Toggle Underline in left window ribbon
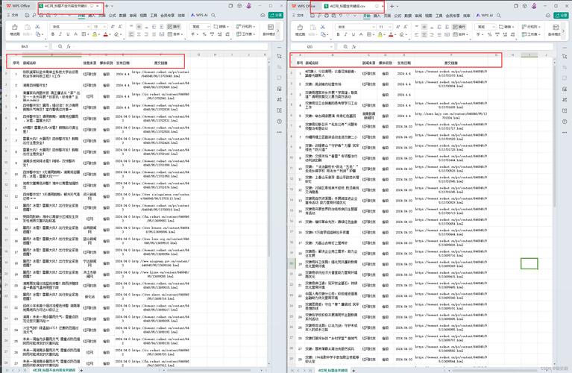Viewport: 572px width, 373px height. 68,34
